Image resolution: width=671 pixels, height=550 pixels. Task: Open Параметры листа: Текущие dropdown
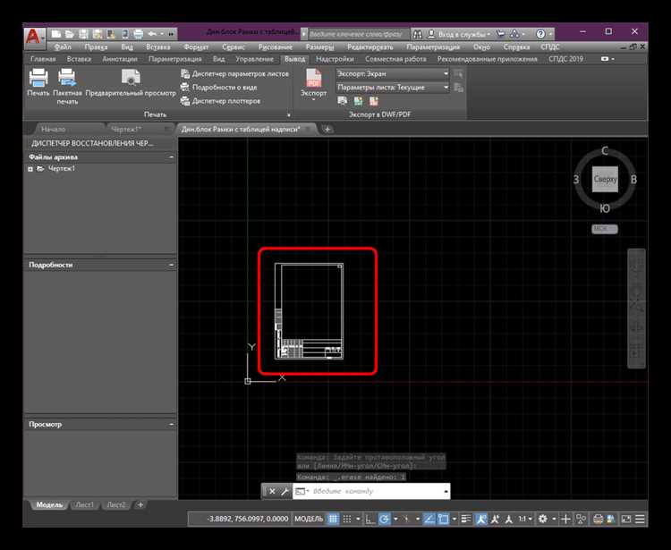392,88
